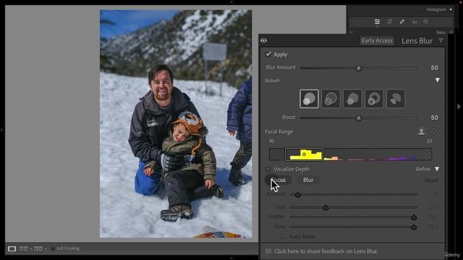Click the point/area focus target icon
The image size is (463, 260).
pyautogui.click(x=434, y=131)
